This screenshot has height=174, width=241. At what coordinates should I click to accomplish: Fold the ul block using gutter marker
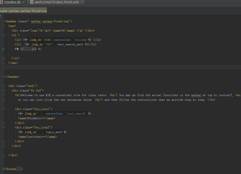point(3,35)
